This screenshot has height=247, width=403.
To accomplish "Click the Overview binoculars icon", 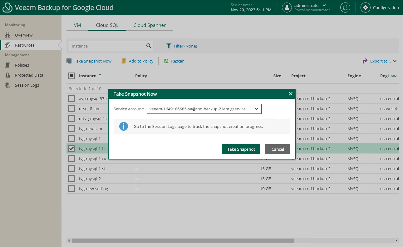I will (x=8, y=35).
